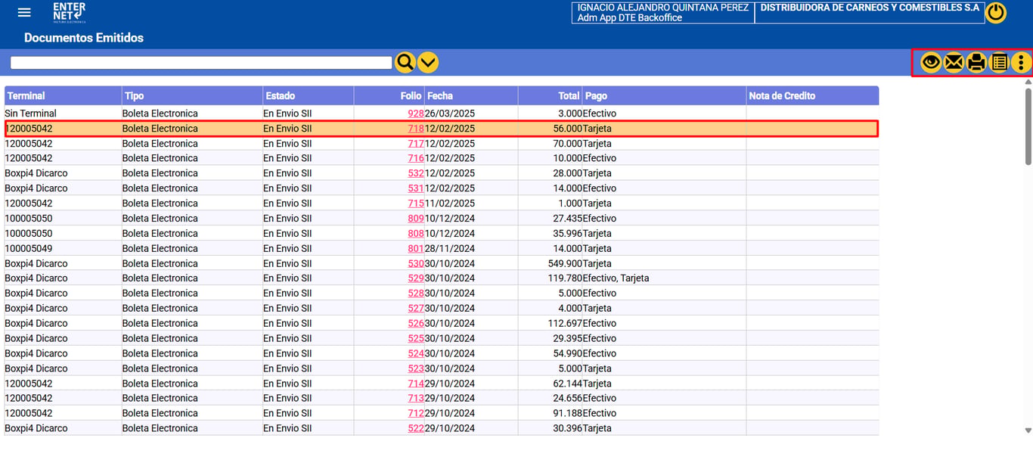Viewport: 1033px width, 466px height.
Task: Open folio 801 link
Action: coord(416,248)
